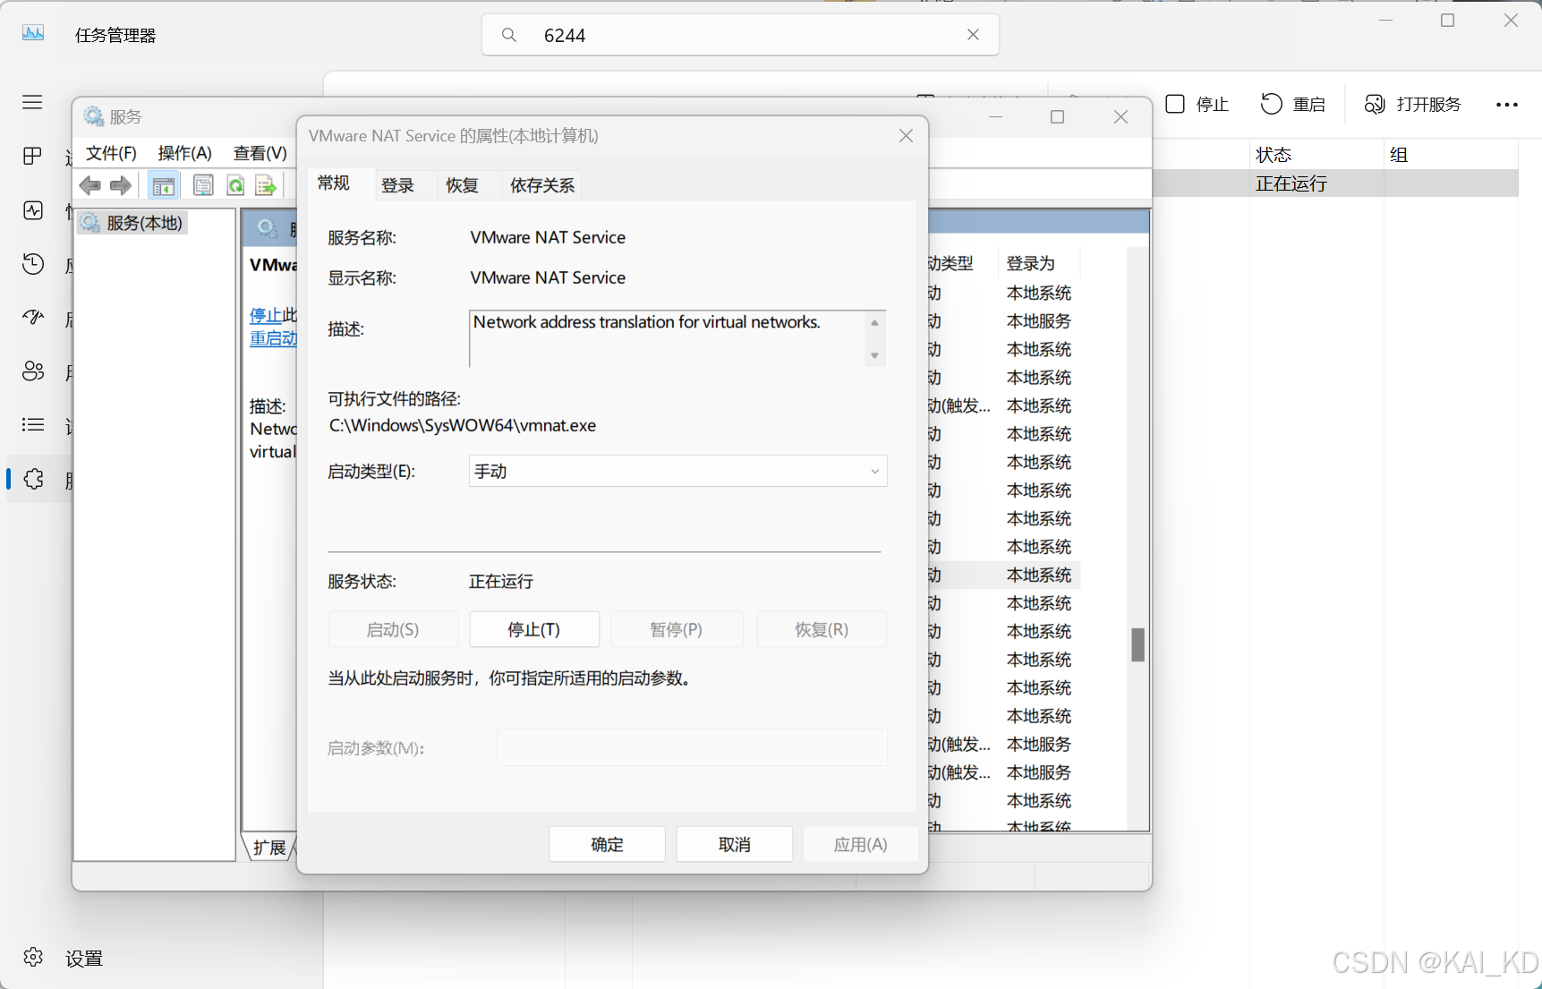
Task: Open the 查看(V) menu in Services
Action: tap(260, 153)
